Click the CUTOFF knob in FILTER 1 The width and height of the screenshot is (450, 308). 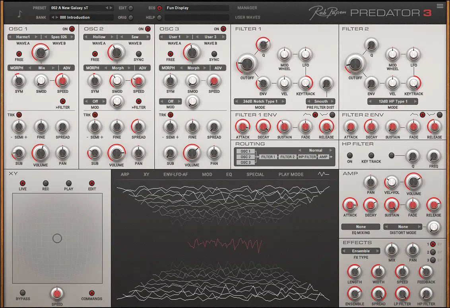tap(247, 64)
